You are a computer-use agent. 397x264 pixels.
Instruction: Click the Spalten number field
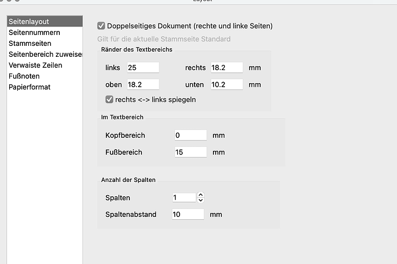(184, 197)
